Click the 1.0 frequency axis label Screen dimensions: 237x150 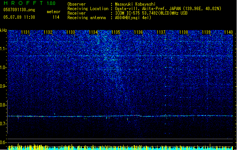click(3, 67)
